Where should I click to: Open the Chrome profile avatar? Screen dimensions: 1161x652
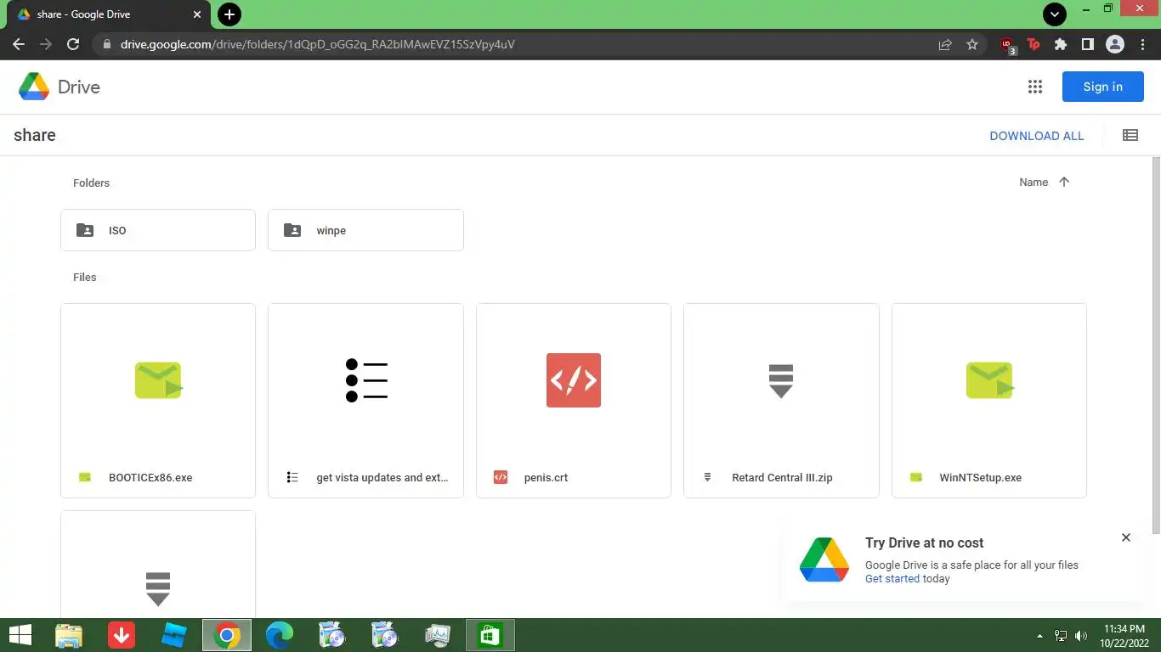pos(1115,44)
